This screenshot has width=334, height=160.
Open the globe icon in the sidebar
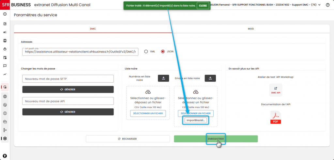click(5, 96)
